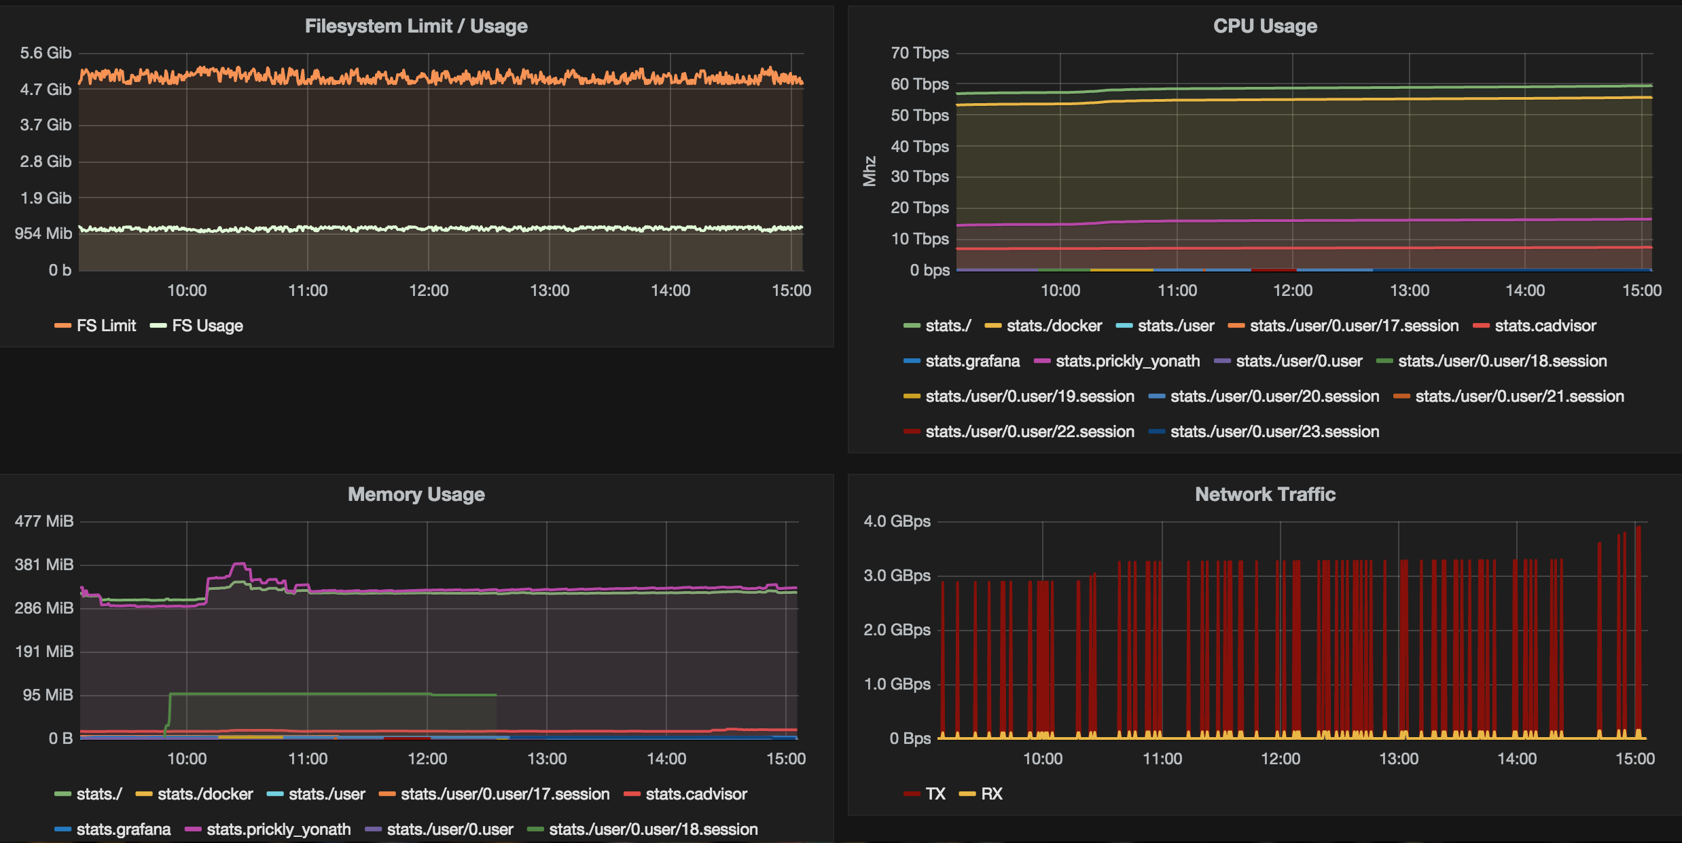Viewport: 1682px width, 843px height.
Task: Toggle RX series in Network Traffic legend
Action: click(992, 794)
